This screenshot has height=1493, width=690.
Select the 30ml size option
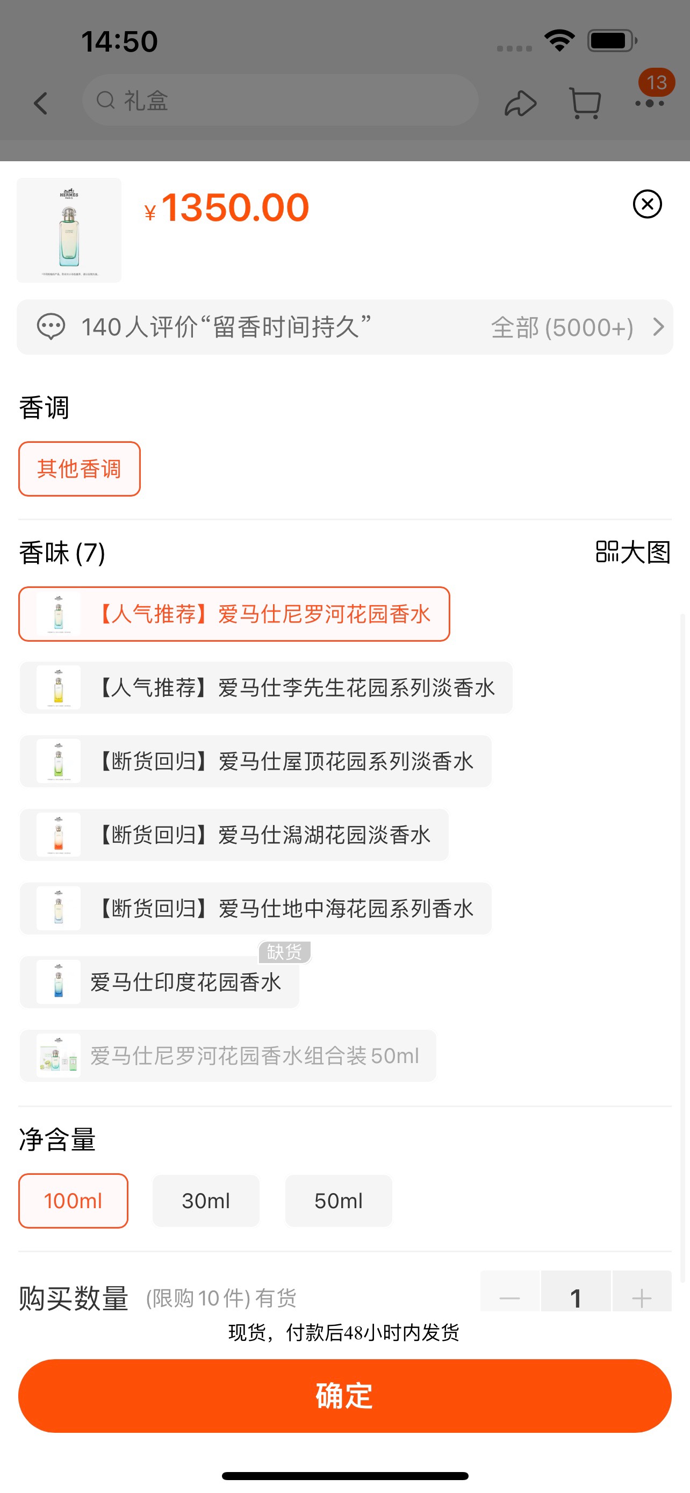[206, 1201]
